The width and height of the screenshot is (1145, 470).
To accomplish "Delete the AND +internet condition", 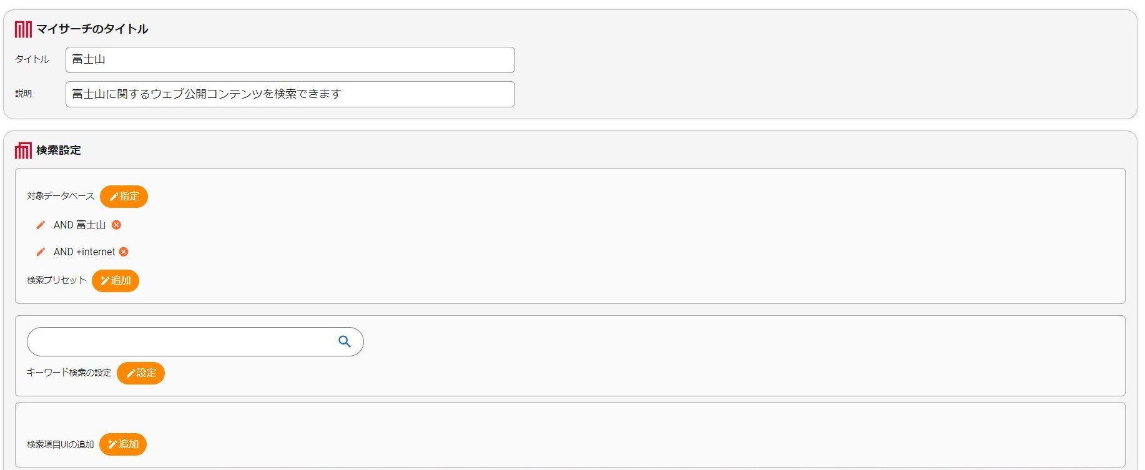I will 124,252.
